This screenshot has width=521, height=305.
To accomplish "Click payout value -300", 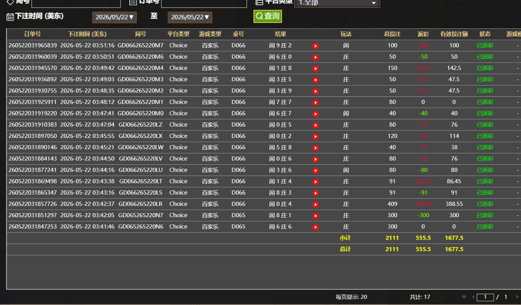I will pos(423,215).
